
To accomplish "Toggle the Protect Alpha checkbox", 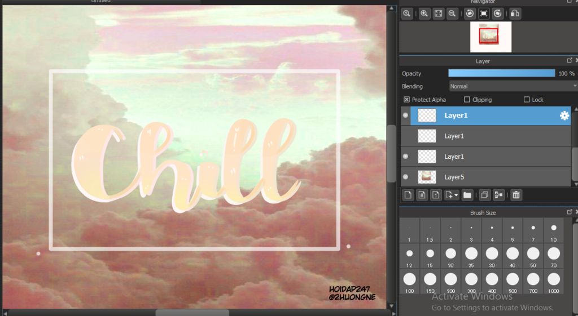I will tap(406, 100).
